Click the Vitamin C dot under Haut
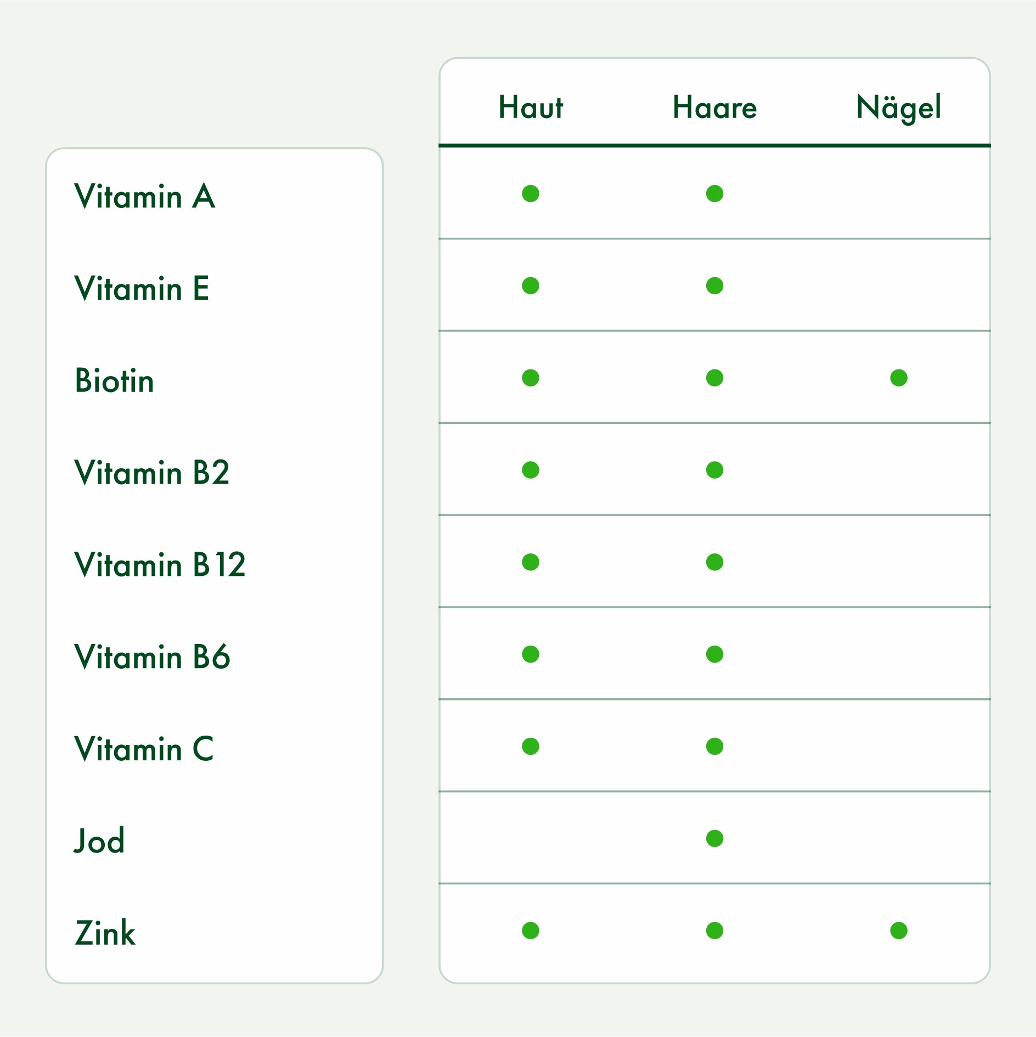Image resolution: width=1036 pixels, height=1037 pixels. point(531,746)
